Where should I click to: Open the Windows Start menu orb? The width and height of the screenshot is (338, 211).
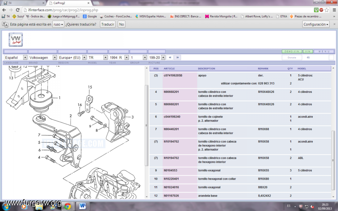[x=6, y=206]
